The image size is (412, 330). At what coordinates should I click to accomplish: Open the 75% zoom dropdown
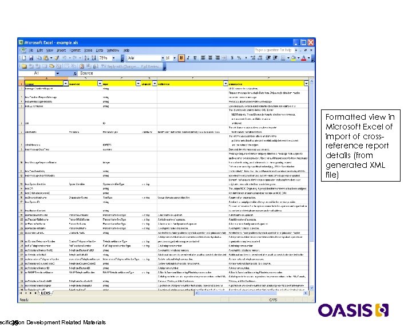(113, 58)
